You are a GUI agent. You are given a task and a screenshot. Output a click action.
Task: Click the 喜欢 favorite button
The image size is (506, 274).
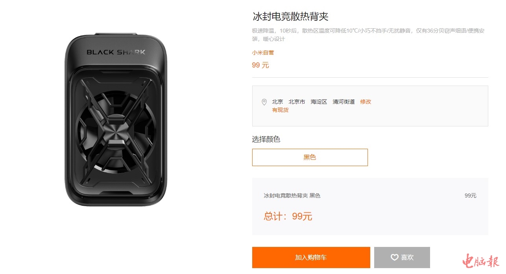tap(402, 258)
